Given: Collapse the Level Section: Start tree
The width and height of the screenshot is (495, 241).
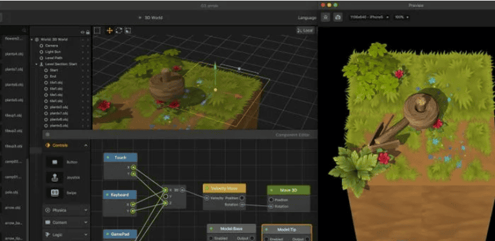Looking at the screenshot, I should 36,64.
